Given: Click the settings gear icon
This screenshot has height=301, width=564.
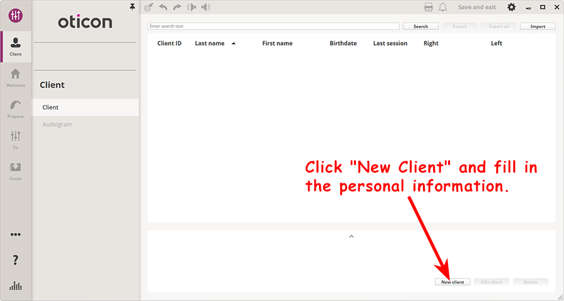Looking at the screenshot, I should (x=511, y=8).
